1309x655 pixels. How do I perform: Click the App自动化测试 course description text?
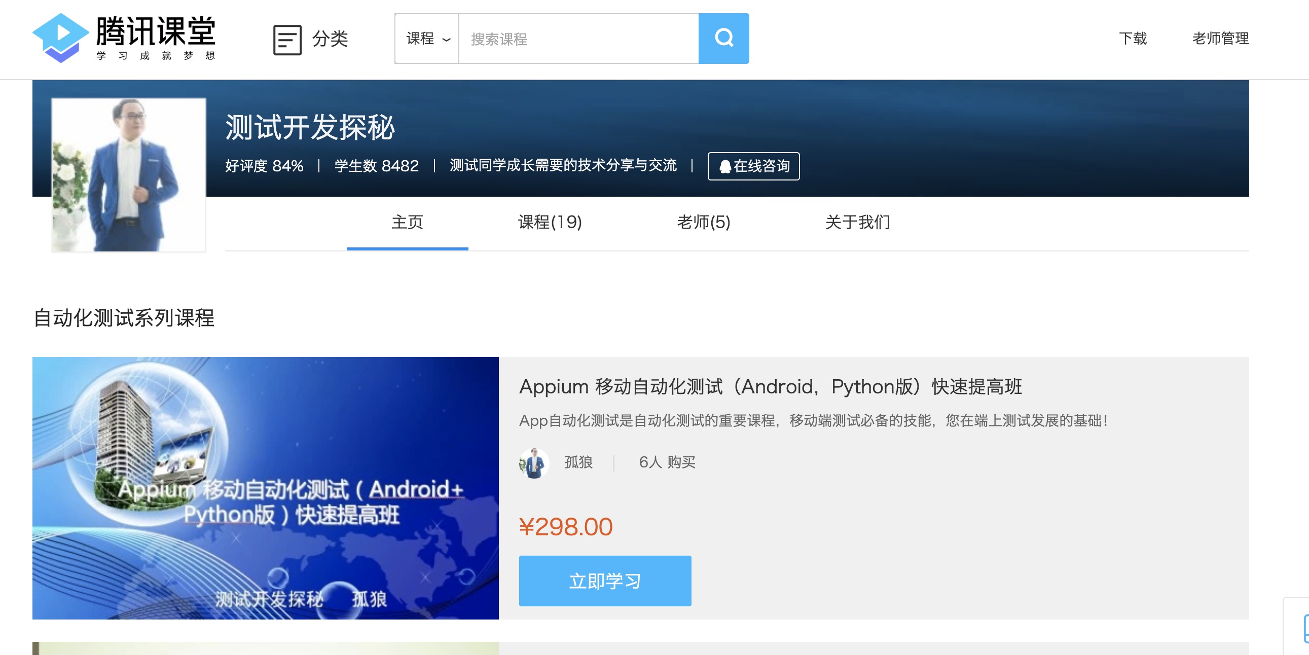click(x=814, y=420)
